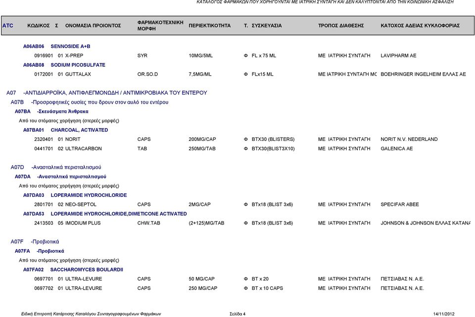475x317 pixels.
Task: Select the A07FA Προβιοτικά subgroup heading
Action: [40, 251]
